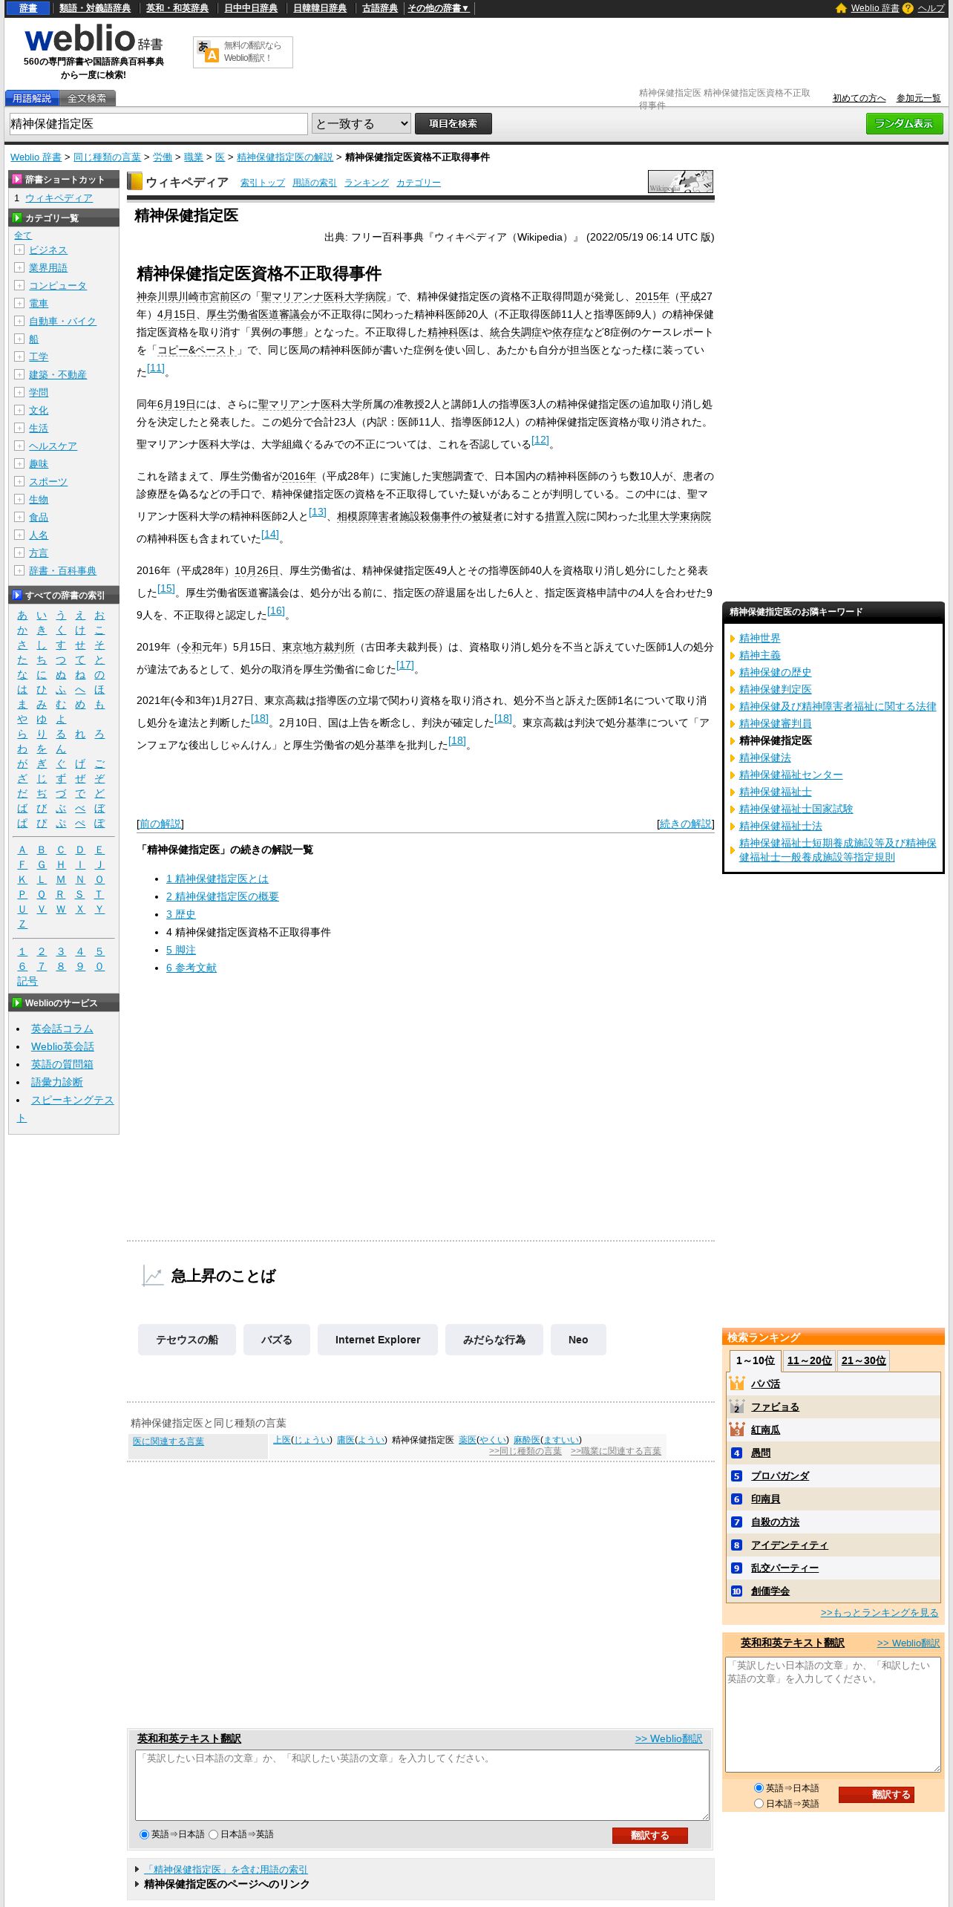953x1907 pixels.
Task: Click the Internet Explorer trending button
Action: [378, 1340]
